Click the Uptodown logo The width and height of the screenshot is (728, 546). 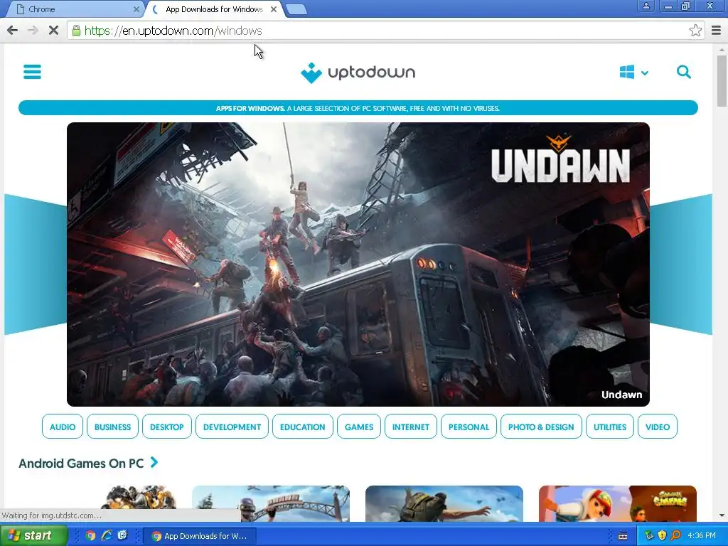358,73
